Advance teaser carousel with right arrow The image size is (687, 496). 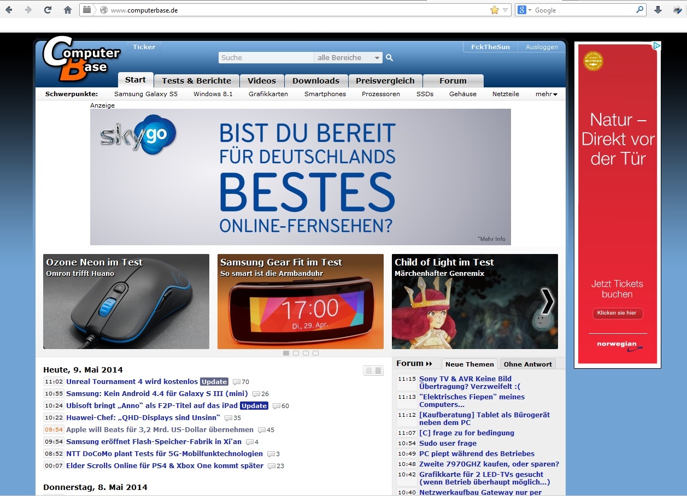coord(548,301)
